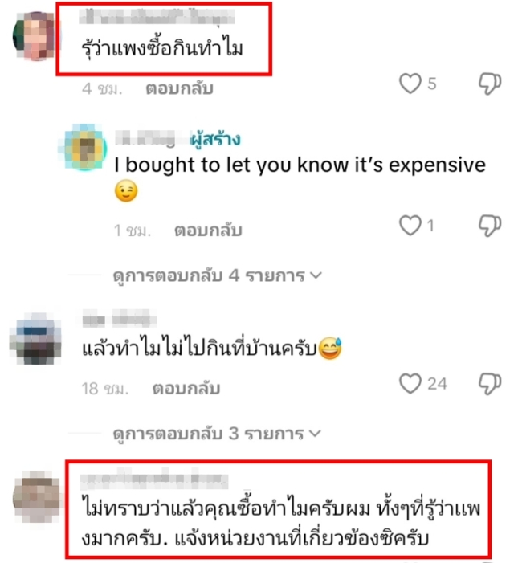Like the creator's English reply
Image resolution: width=514 pixels, height=563 pixels.
[x=410, y=225]
